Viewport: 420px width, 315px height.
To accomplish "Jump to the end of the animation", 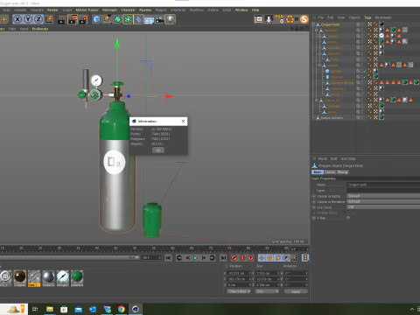I will point(223,258).
